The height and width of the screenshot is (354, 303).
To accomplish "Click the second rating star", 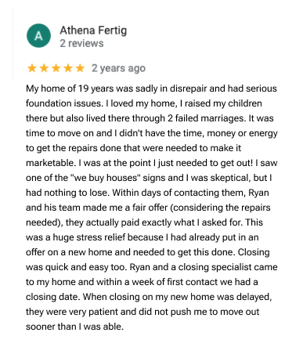I will (44, 68).
